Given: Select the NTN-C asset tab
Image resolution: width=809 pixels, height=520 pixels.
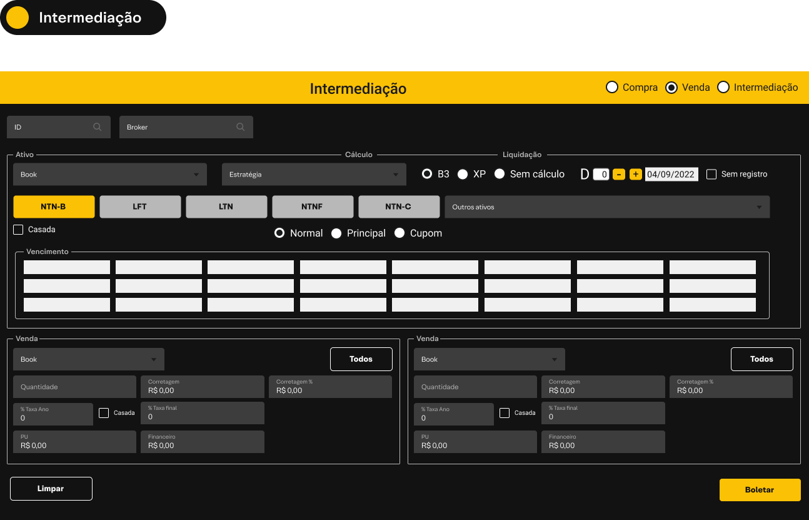Looking at the screenshot, I should click(399, 207).
